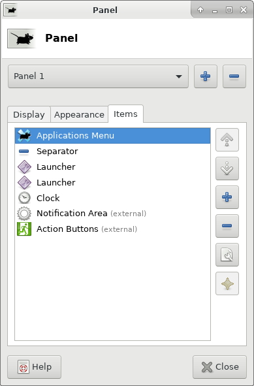Switch to the Appearance tab
This screenshot has width=254, height=386.
click(x=79, y=114)
